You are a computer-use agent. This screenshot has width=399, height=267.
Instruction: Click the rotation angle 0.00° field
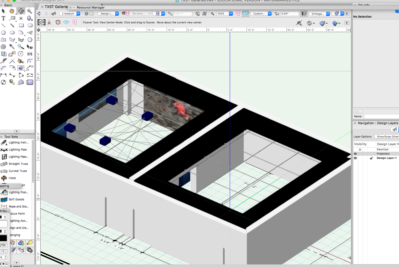(289, 14)
